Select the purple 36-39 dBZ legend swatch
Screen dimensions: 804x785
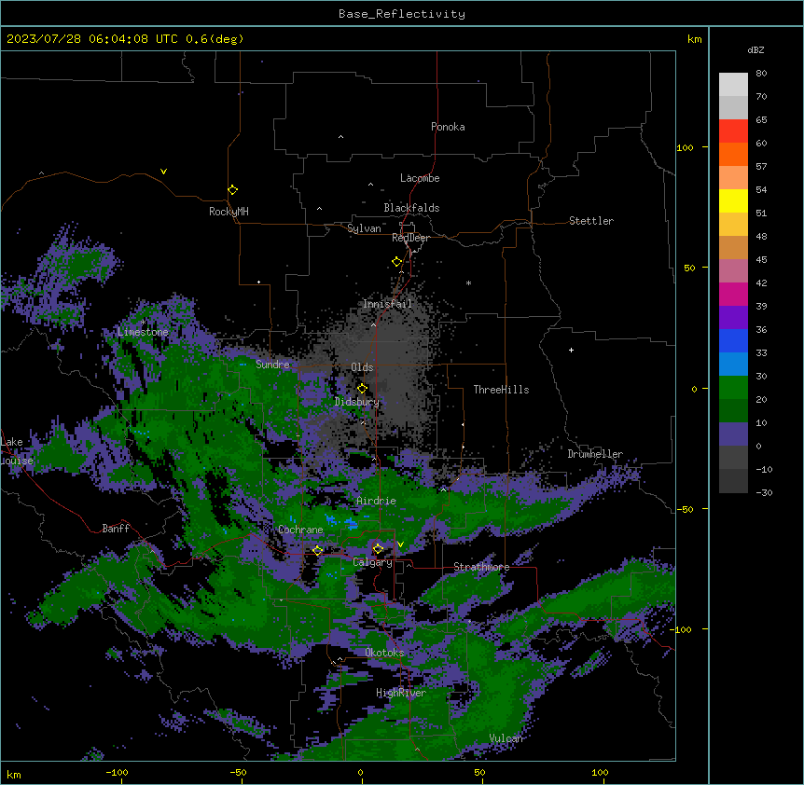pyautogui.click(x=733, y=318)
